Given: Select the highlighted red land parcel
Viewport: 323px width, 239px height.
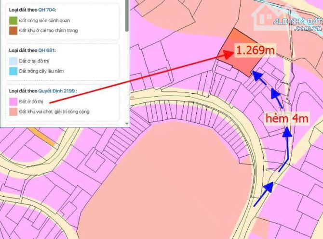Looking at the screenshot, I should [x=240, y=52].
